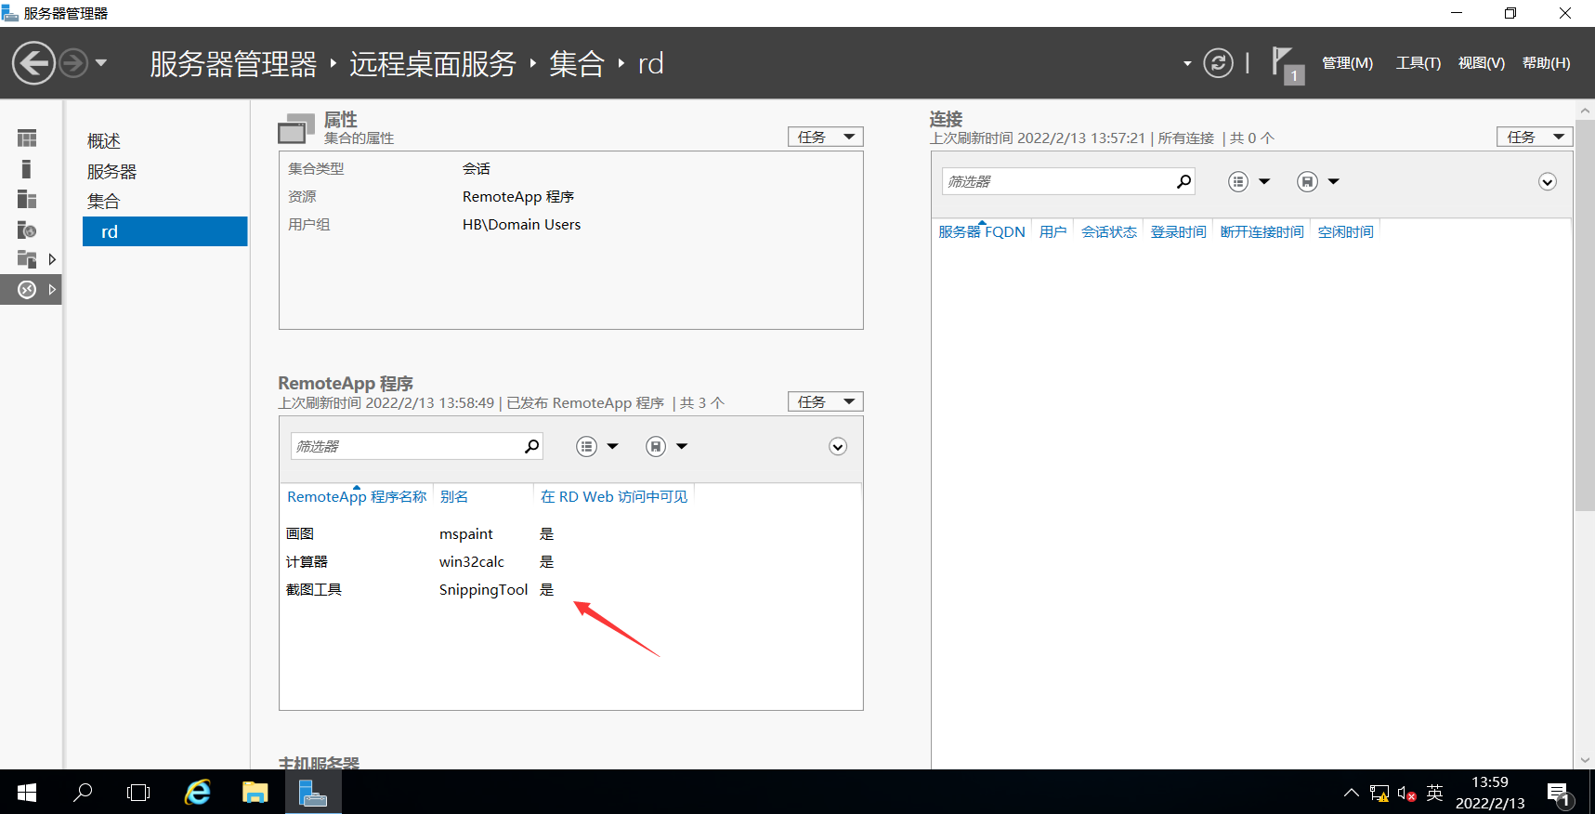
Task: Click the forward navigation arrow
Action: [73, 63]
